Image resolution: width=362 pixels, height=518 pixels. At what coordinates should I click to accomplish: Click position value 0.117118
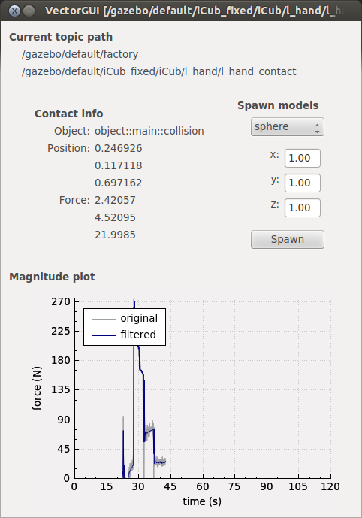coord(118,165)
